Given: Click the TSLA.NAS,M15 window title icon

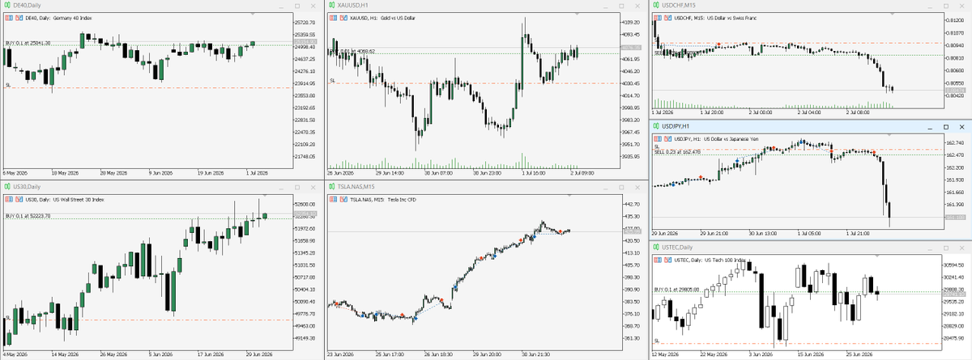Looking at the screenshot, I should [x=331, y=187].
